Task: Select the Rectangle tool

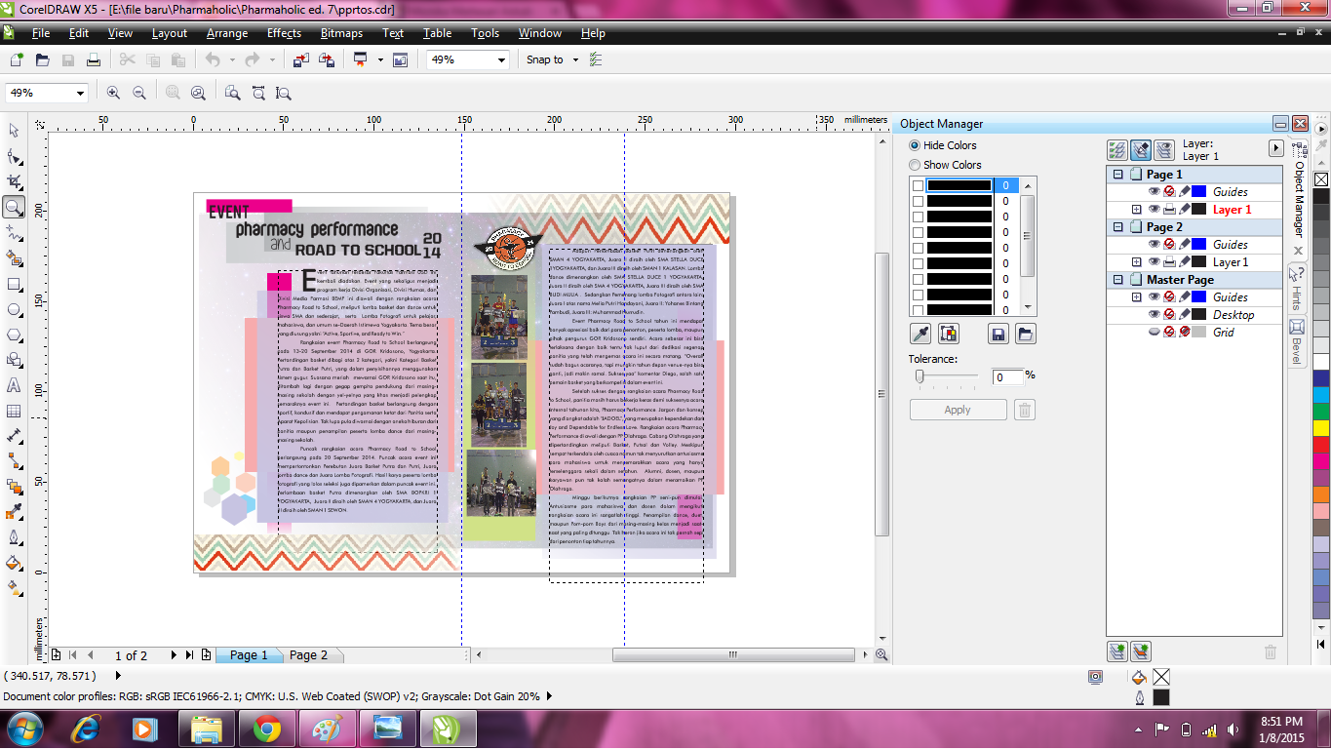Action: pos(14,284)
